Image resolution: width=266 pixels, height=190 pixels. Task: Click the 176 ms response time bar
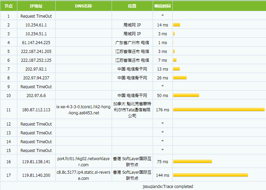(x=218, y=110)
